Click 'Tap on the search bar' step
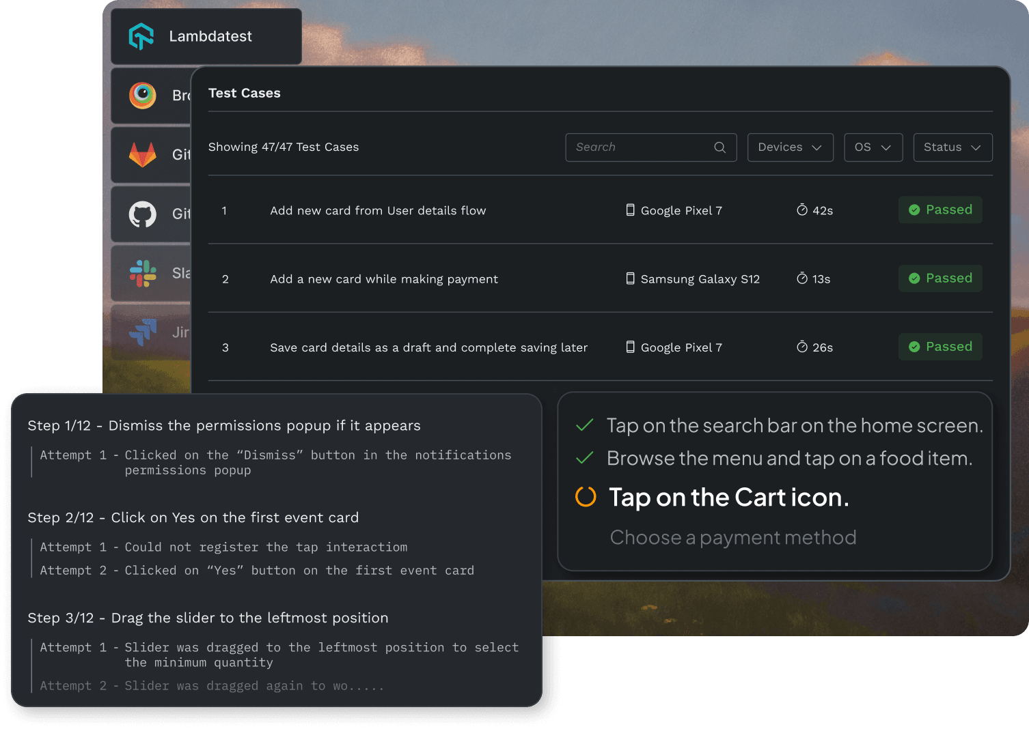The image size is (1029, 729). click(795, 425)
